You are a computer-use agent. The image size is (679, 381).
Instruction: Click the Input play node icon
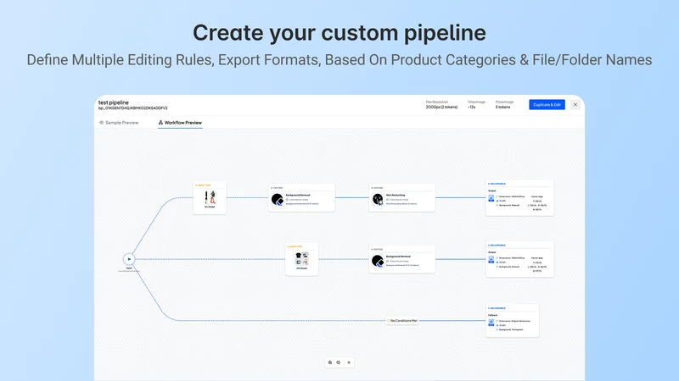pos(129,259)
